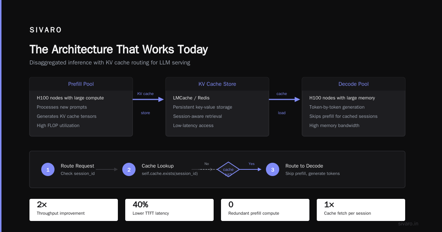Click the 0 Redundant prefill compute card
The height and width of the screenshot is (232, 442).
265,210
